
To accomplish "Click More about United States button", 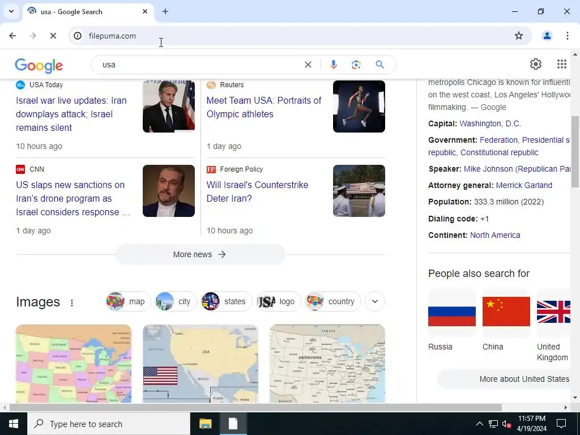I will point(504,379).
